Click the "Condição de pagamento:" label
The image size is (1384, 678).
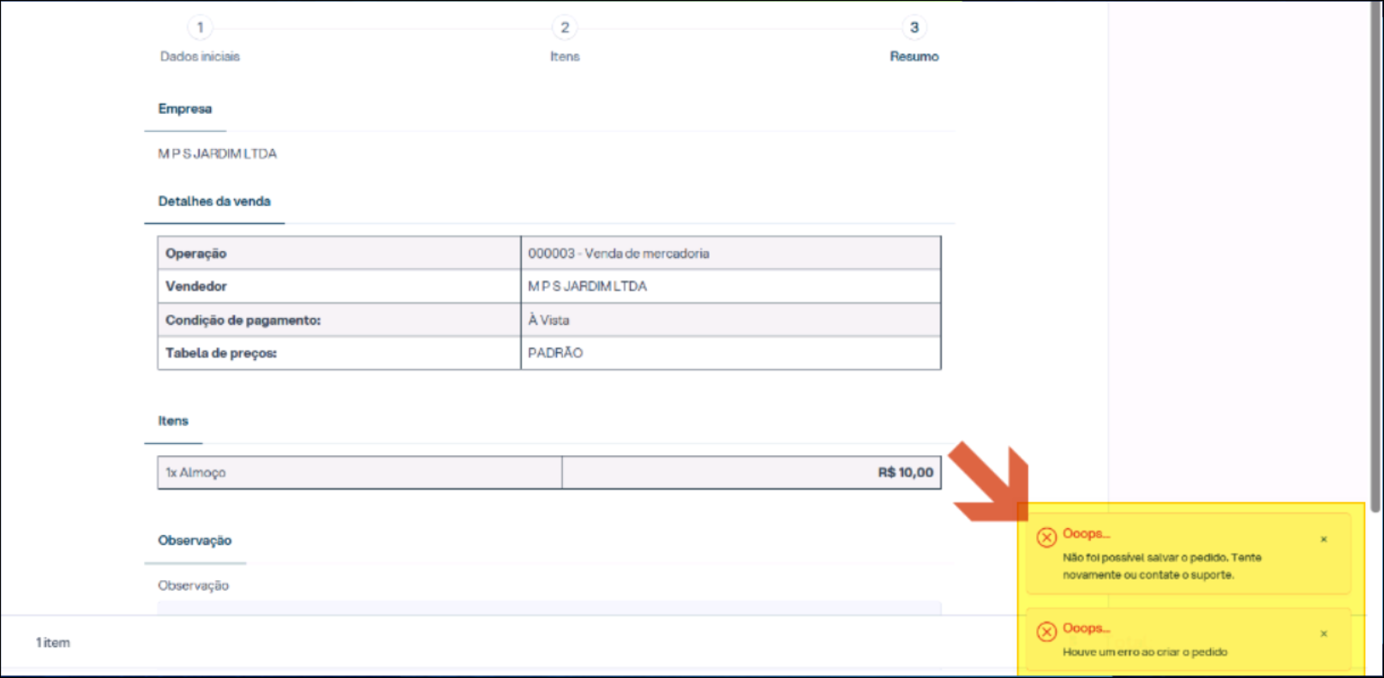243,320
